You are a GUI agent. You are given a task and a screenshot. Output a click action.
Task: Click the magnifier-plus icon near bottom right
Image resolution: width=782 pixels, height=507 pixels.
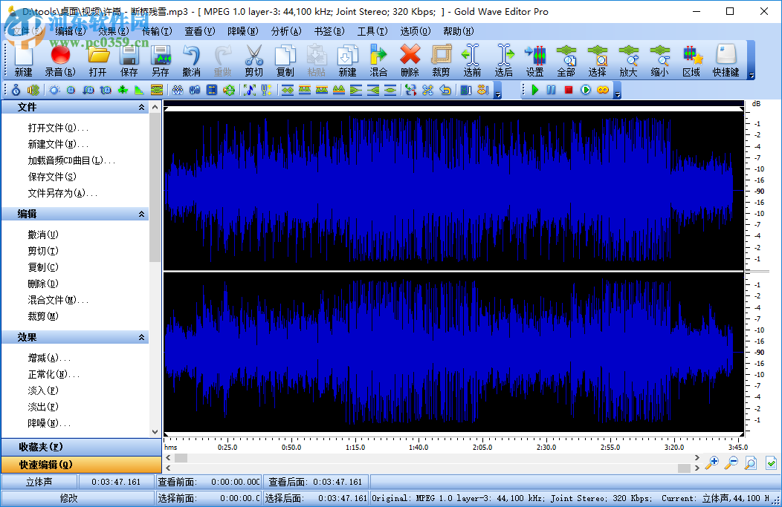712,462
